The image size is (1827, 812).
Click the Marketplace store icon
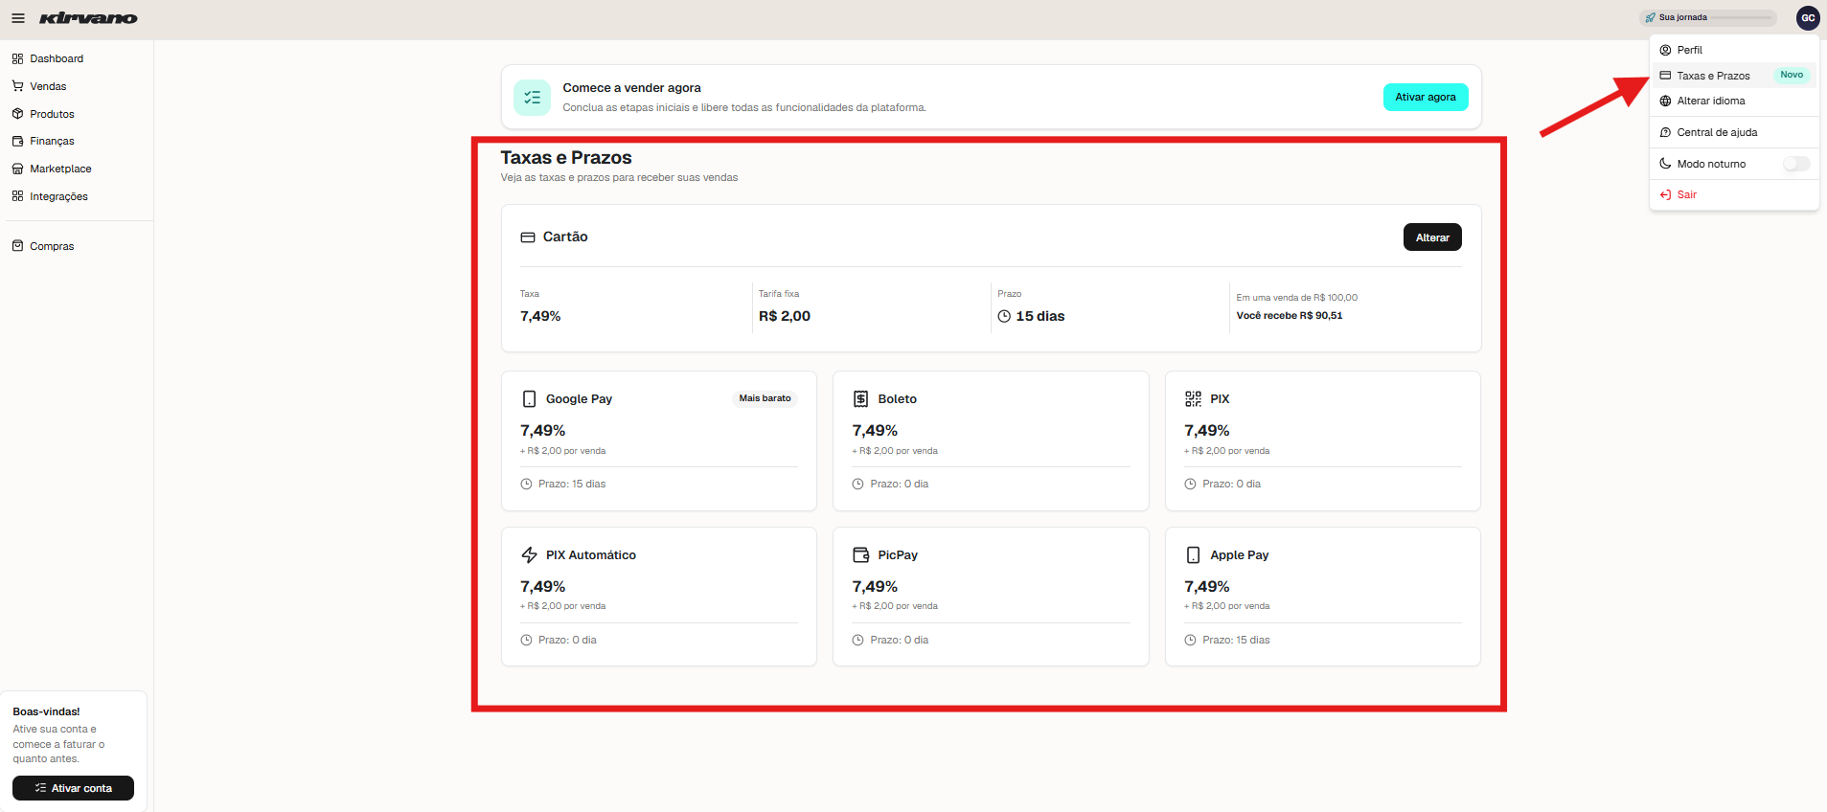point(17,169)
